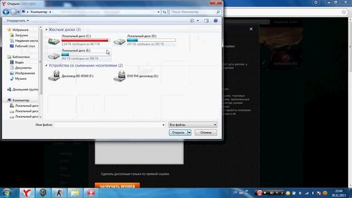This screenshot has width=352, height=198.
Task: Select Дисковод BD-ROM (F:) icon
Action: click(x=54, y=76)
